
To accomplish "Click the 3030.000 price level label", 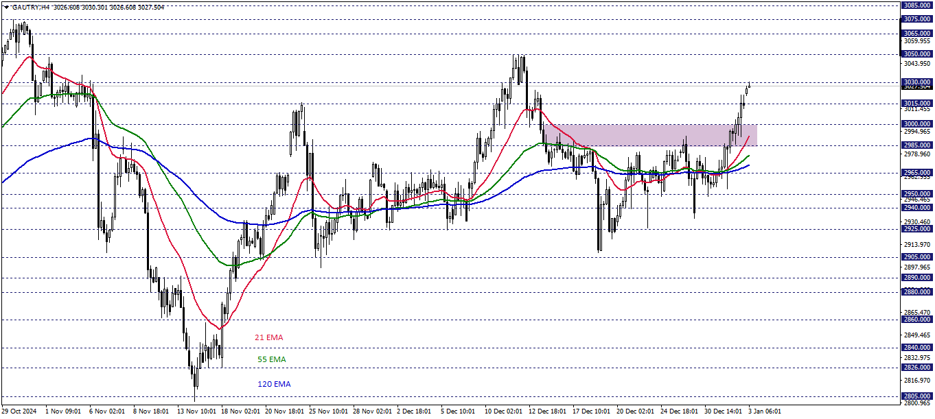I will tap(916, 82).
